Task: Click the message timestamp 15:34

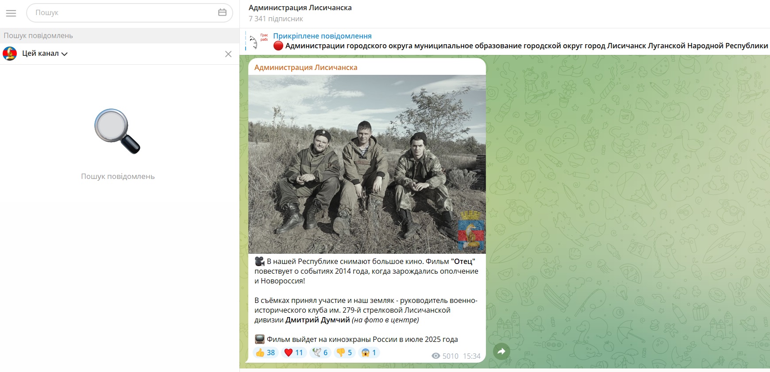Action: pyautogui.click(x=472, y=356)
